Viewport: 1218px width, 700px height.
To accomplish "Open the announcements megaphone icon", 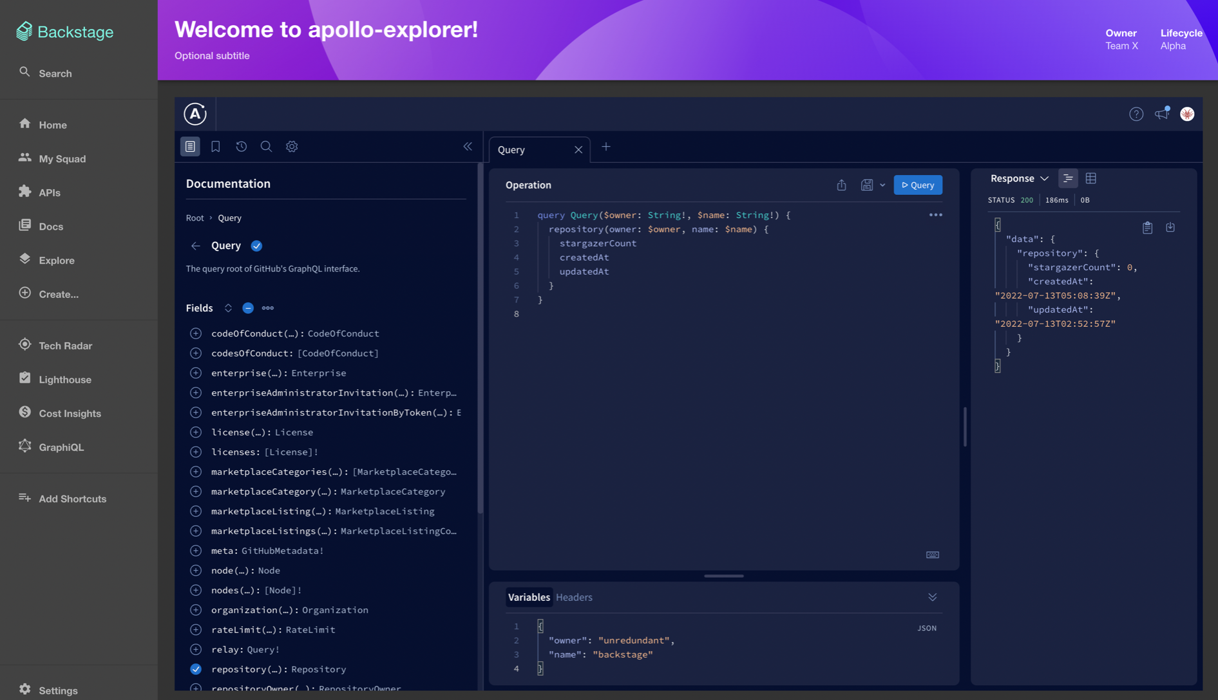I will tap(1162, 114).
